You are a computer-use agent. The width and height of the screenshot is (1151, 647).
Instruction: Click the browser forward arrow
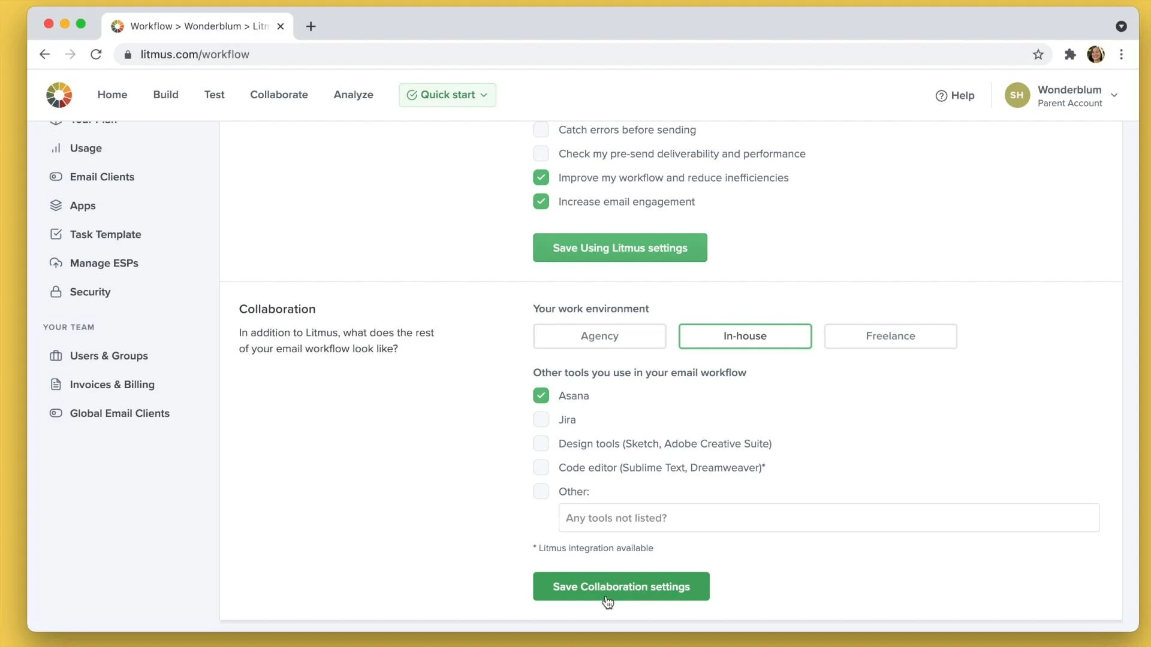[x=70, y=55]
